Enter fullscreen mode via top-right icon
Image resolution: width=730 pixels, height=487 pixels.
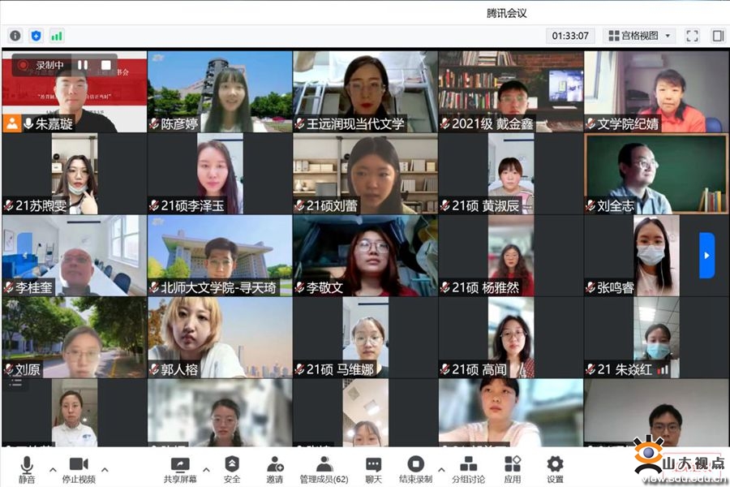point(692,36)
